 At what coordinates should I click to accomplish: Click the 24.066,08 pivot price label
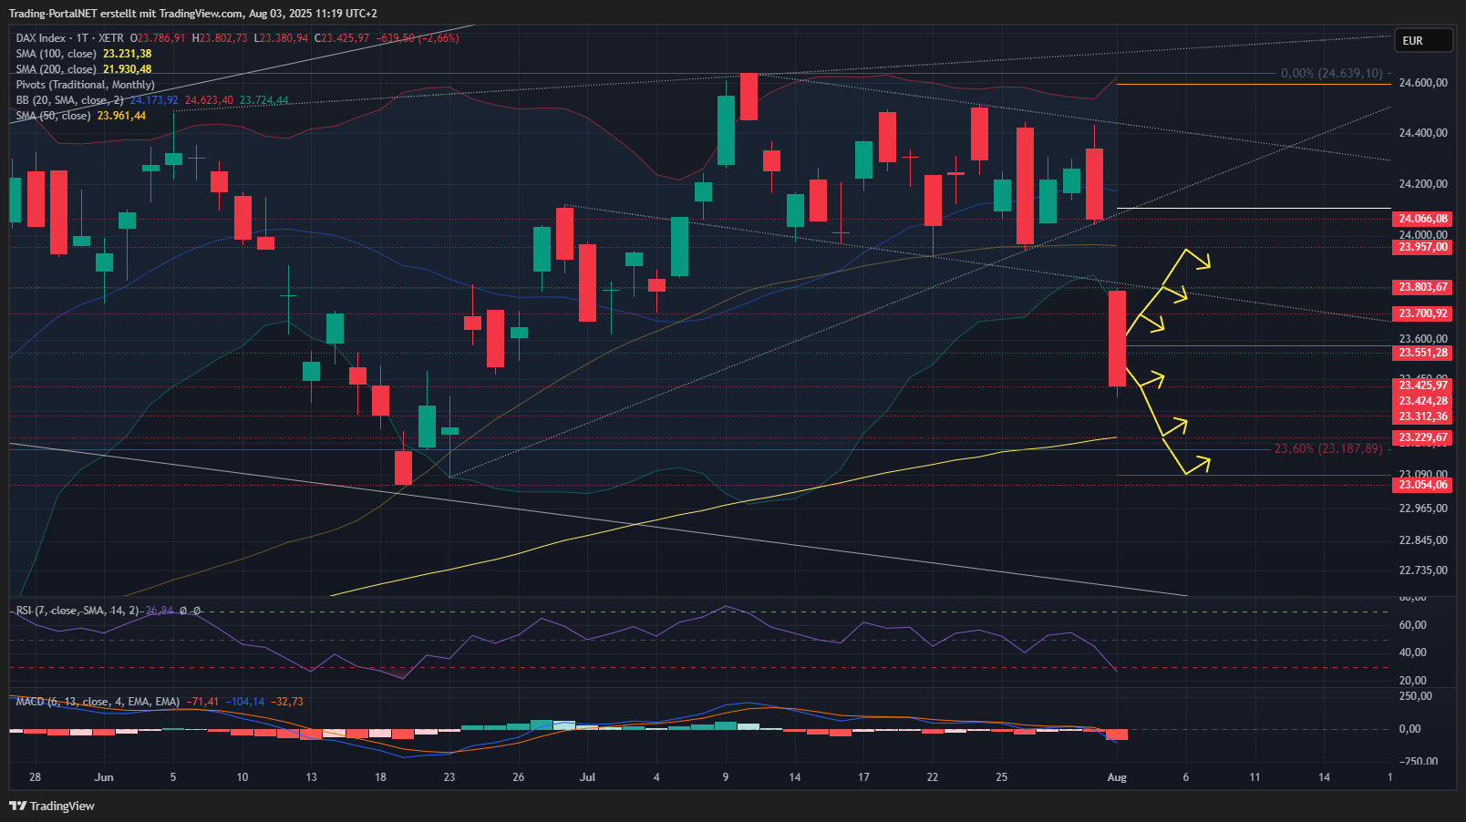pyautogui.click(x=1422, y=219)
